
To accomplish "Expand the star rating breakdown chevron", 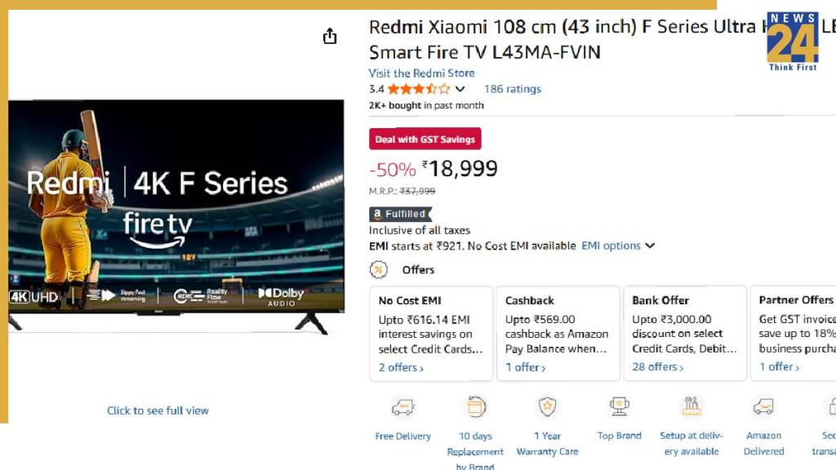I will (460, 89).
